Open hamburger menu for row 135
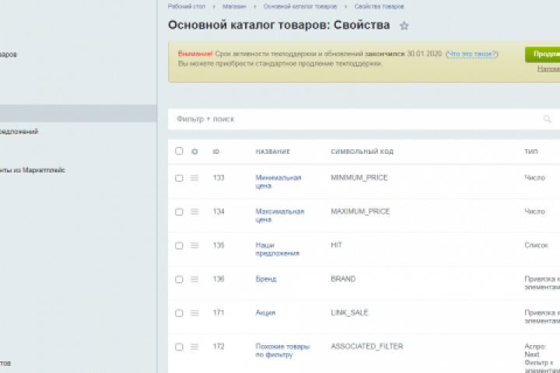The width and height of the screenshot is (560, 373). (194, 246)
